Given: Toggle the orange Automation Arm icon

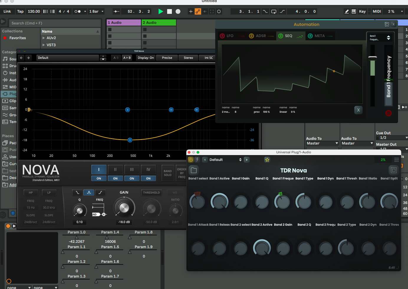Looking at the screenshot, I should [x=198, y=11].
